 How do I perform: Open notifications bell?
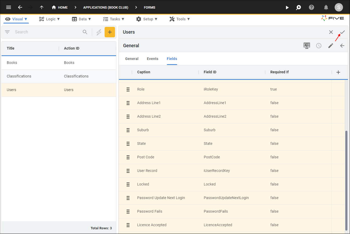tap(326, 7)
